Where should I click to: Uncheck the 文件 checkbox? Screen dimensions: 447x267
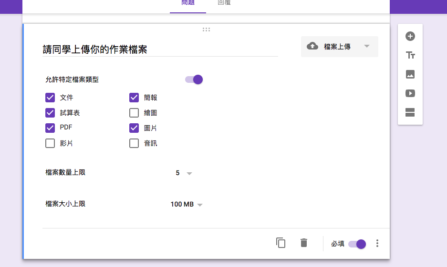point(50,98)
